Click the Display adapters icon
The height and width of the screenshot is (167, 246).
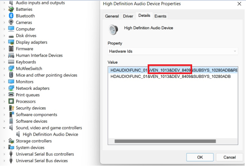pyautogui.click(x=11, y=42)
